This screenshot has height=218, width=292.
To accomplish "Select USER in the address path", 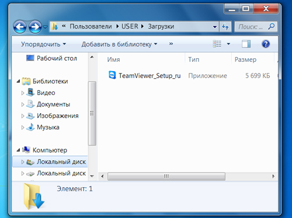I will pyautogui.click(x=130, y=26).
